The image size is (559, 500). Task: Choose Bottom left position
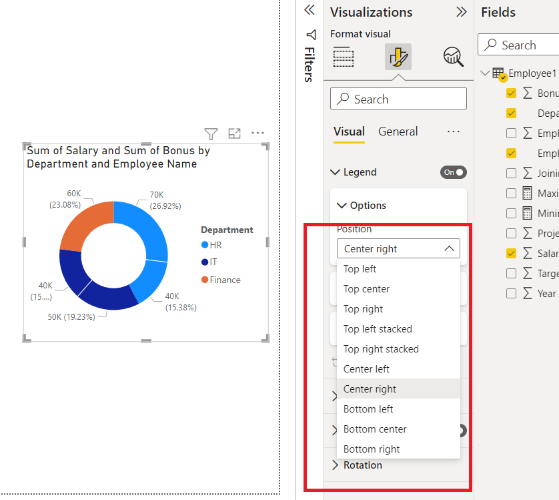pyautogui.click(x=398, y=409)
